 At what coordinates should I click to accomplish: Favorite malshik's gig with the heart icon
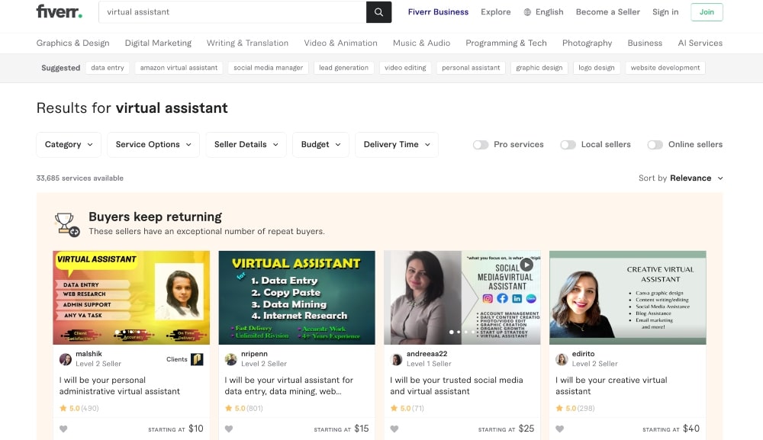click(63, 429)
